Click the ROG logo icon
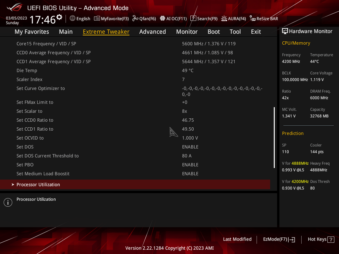 pyautogui.click(x=15, y=8)
